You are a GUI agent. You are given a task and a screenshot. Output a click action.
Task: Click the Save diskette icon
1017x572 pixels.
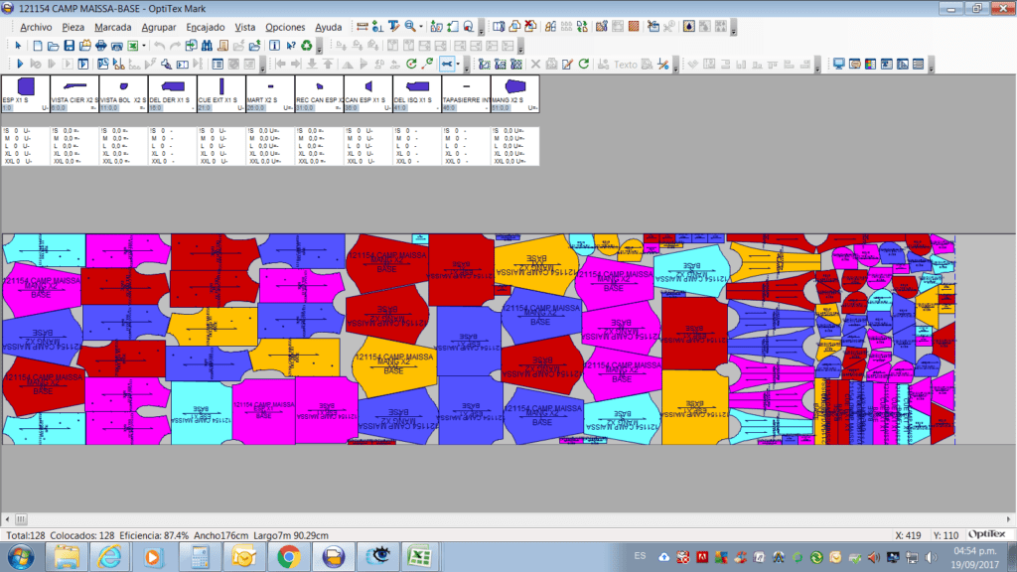click(70, 46)
